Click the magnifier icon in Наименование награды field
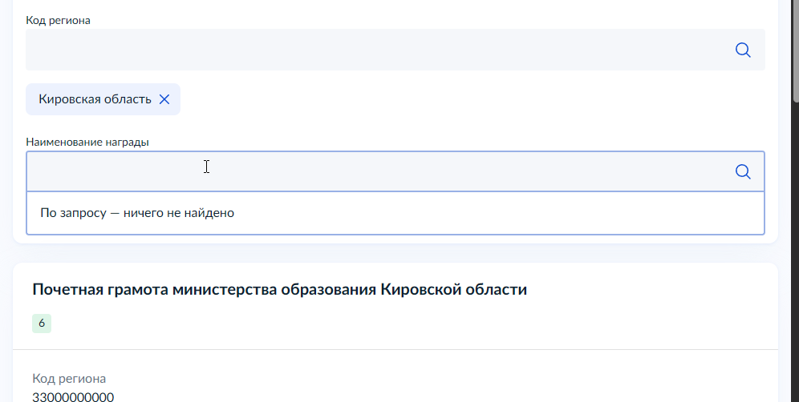 (x=743, y=172)
